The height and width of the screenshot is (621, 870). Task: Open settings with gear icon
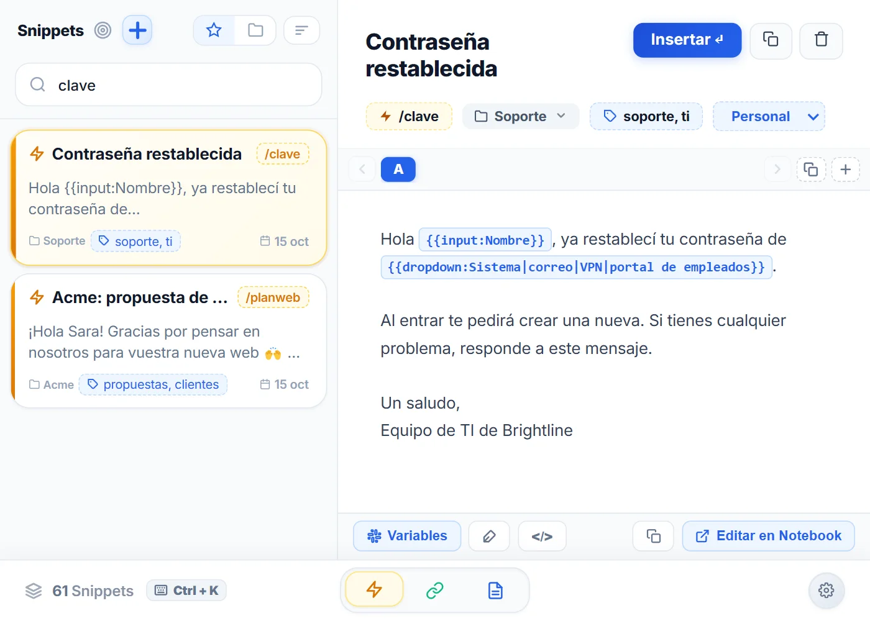pyautogui.click(x=826, y=590)
